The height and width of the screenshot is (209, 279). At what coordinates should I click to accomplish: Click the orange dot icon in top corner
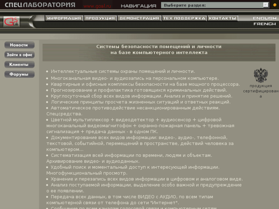(275, 5)
